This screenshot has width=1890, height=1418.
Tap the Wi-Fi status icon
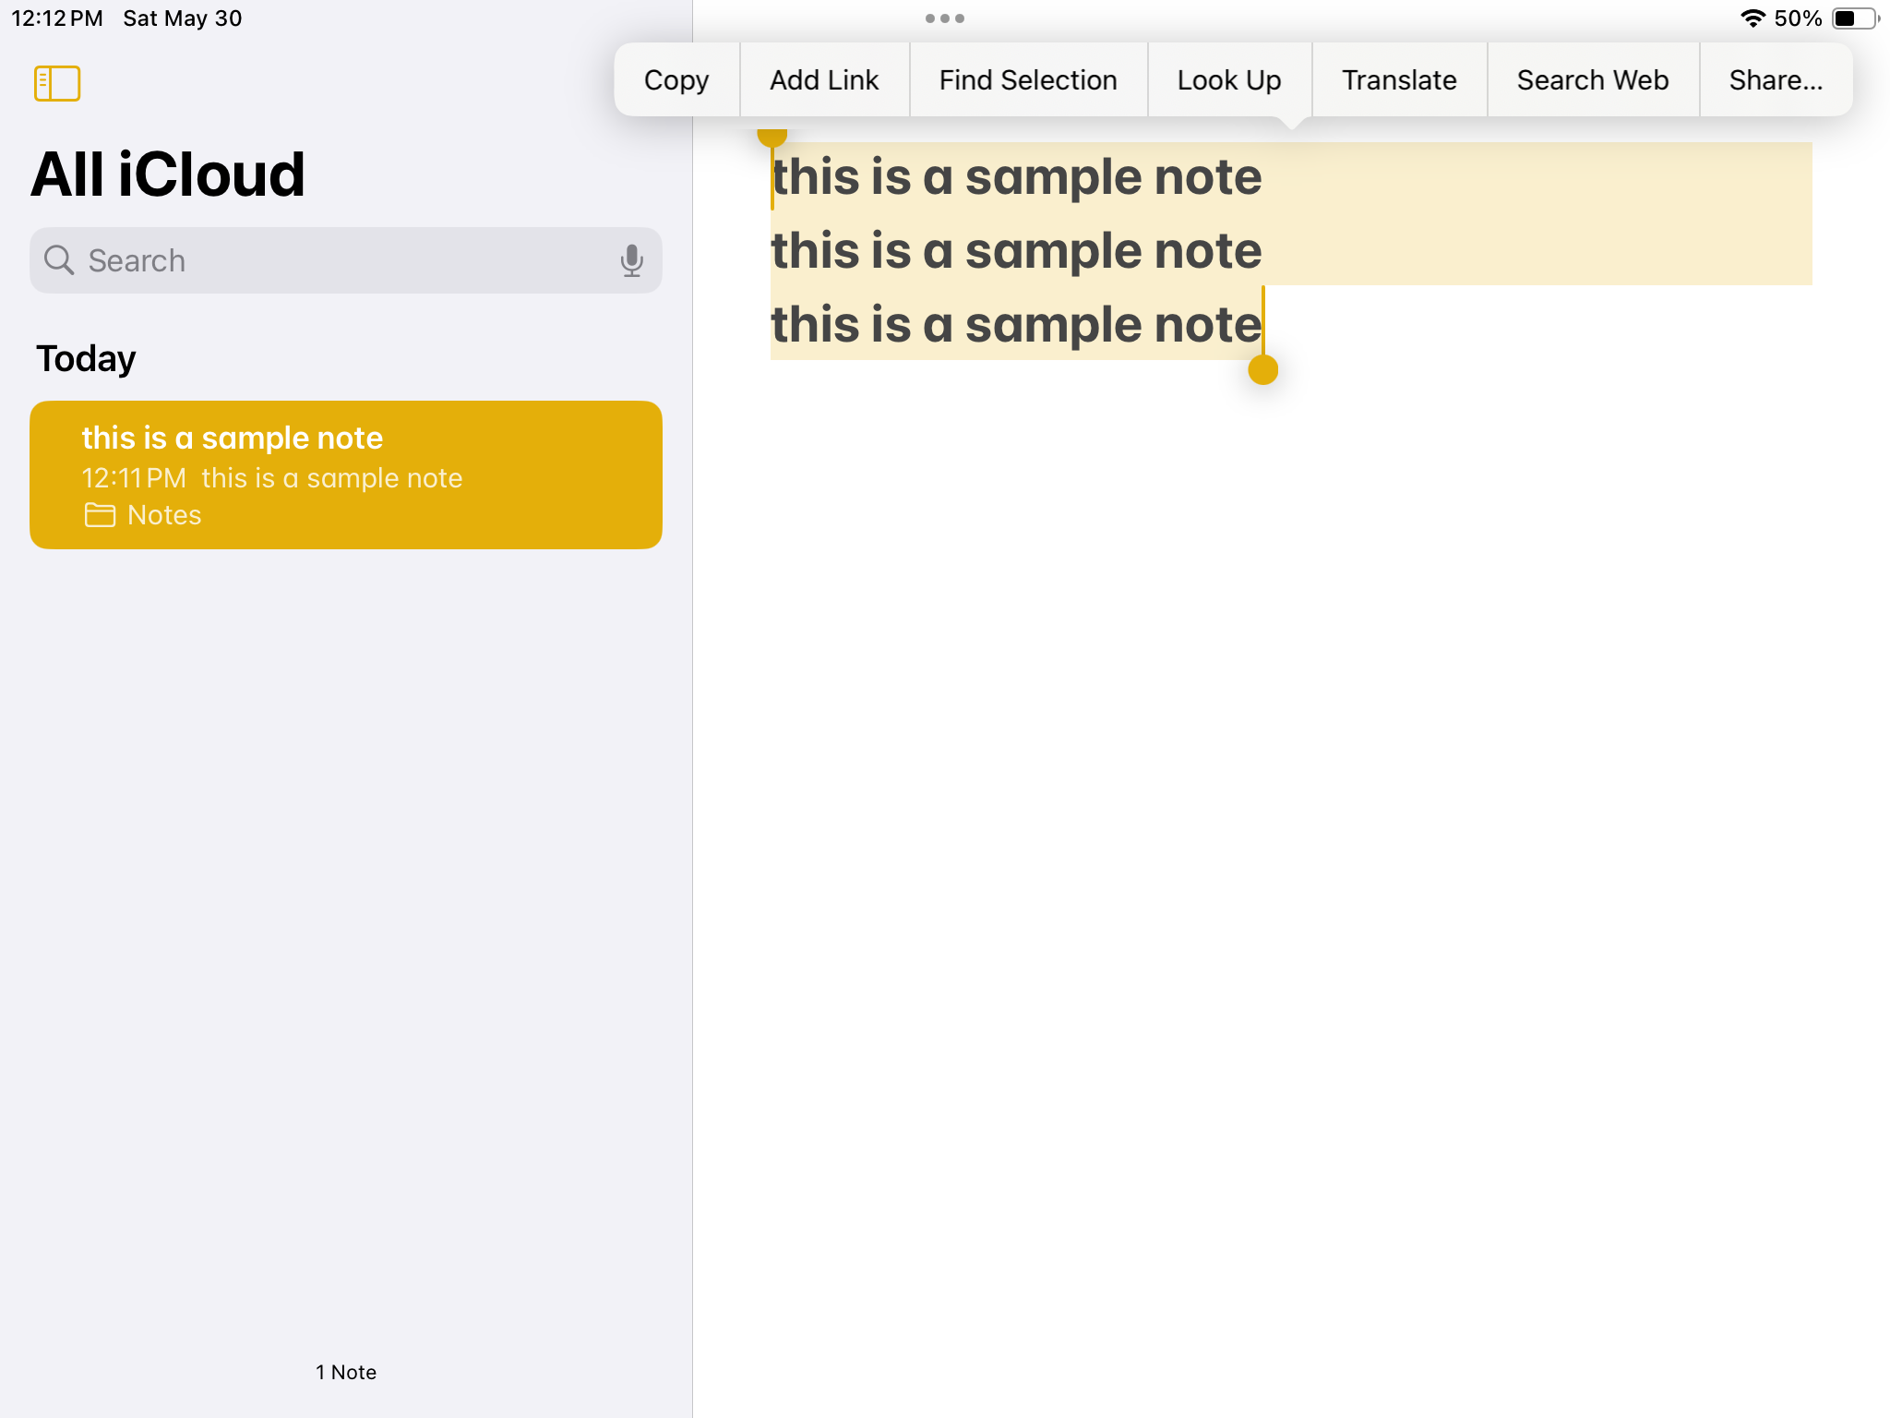[1752, 18]
